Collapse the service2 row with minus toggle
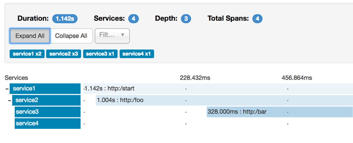353x143 pixels. [x=9, y=100]
